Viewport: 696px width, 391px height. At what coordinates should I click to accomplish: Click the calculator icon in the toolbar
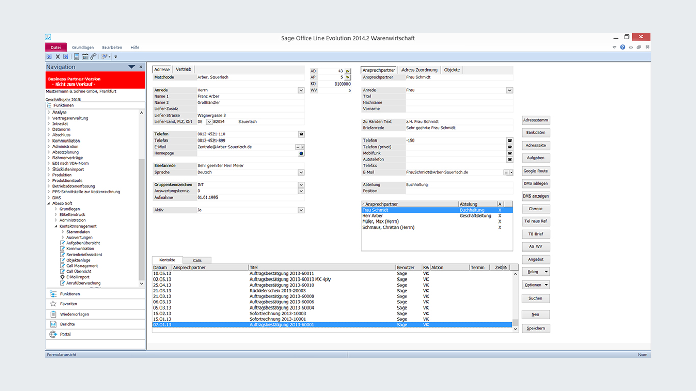[x=77, y=57]
